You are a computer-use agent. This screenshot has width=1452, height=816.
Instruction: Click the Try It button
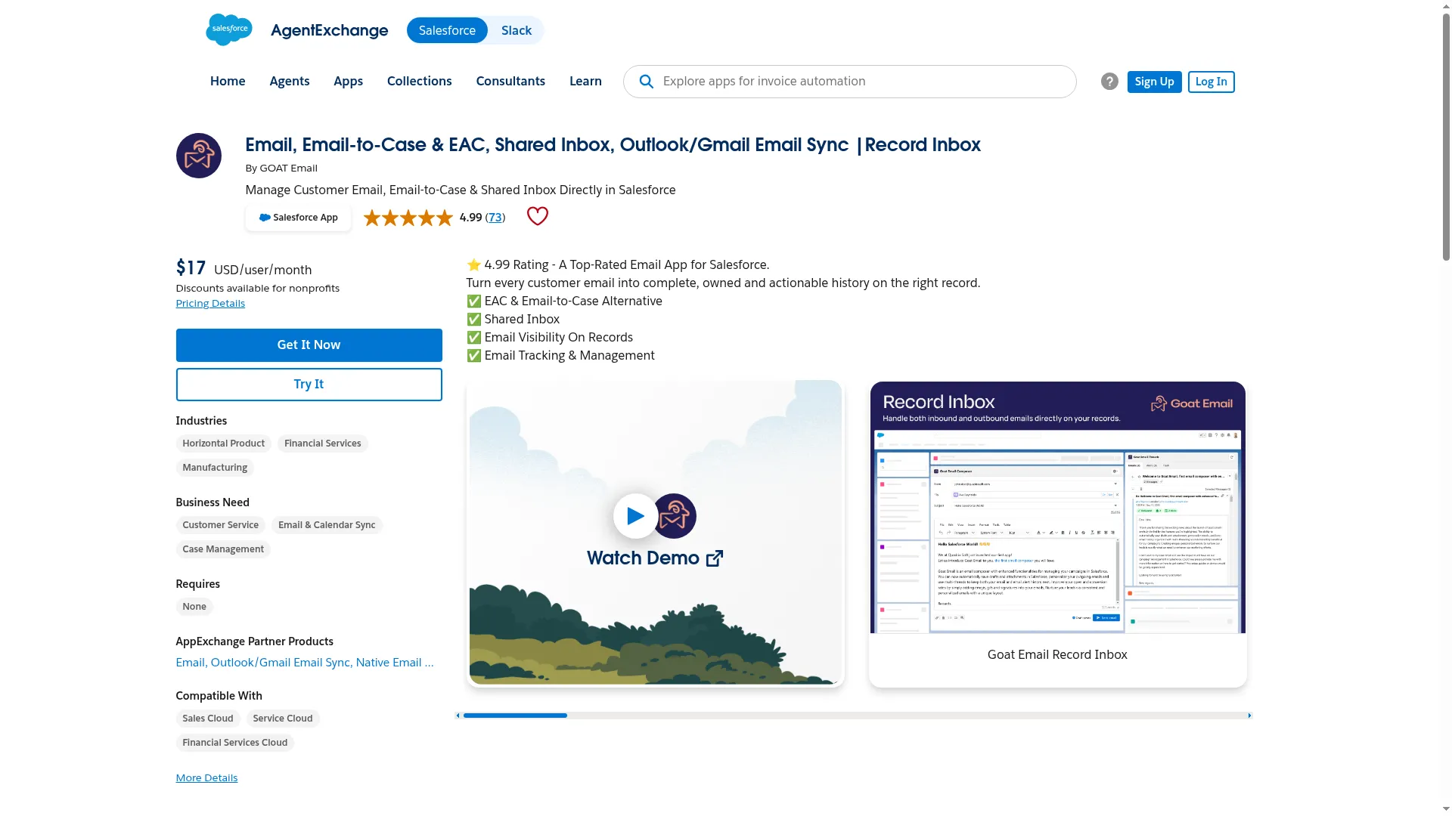pyautogui.click(x=309, y=385)
